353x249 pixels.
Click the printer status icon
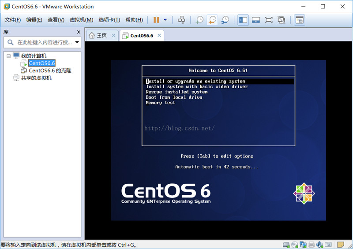[x=312, y=245]
